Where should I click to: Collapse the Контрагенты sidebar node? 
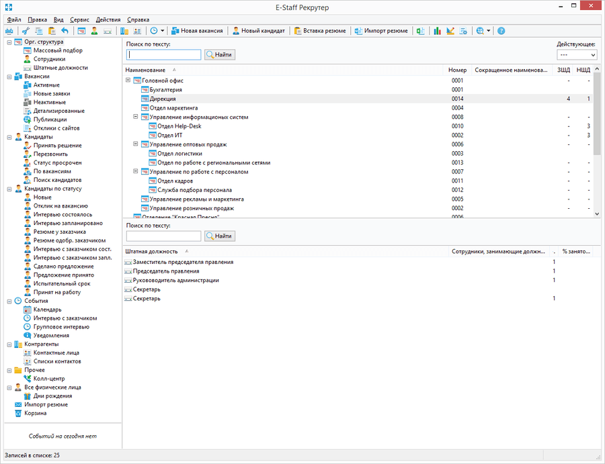[x=9, y=344]
